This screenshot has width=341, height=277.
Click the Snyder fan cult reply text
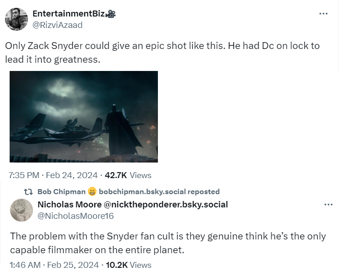[x=168, y=243]
